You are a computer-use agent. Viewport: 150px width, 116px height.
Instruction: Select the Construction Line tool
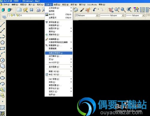click(x=2, y=31)
